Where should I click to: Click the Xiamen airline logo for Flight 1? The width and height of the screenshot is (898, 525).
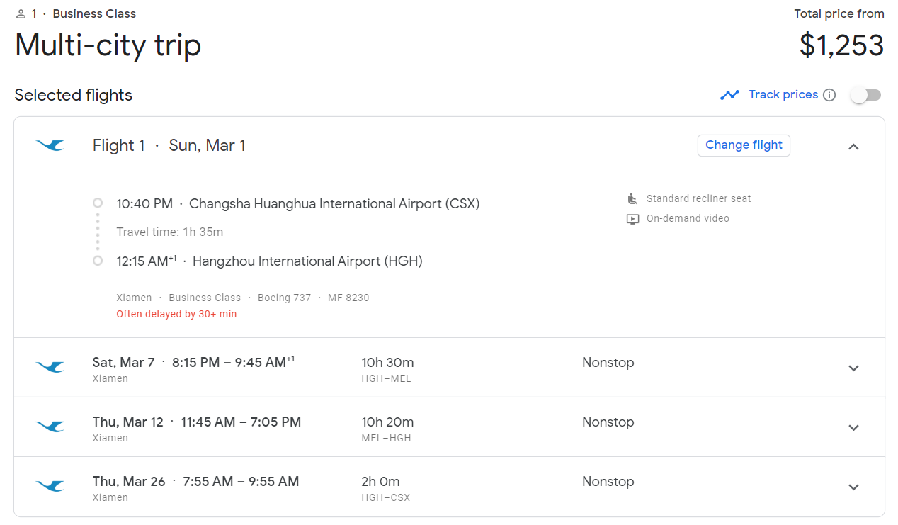(x=50, y=146)
